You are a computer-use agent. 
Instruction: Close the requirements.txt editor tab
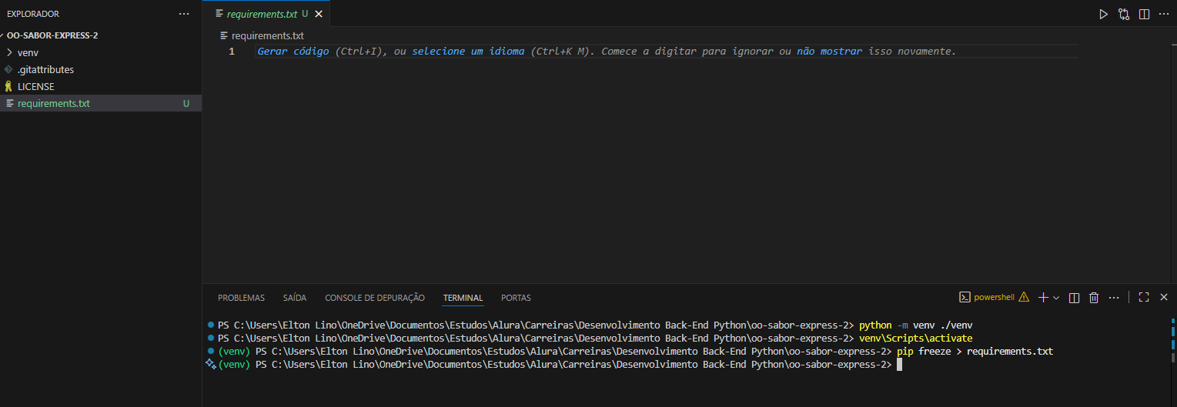(x=319, y=14)
